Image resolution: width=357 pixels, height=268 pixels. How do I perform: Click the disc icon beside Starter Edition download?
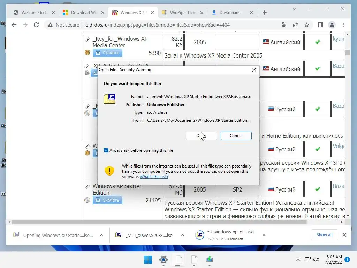tap(87, 200)
